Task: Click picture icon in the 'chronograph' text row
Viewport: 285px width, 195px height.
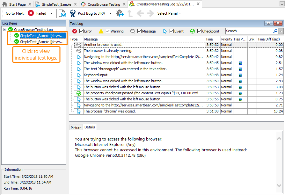Action: coord(240,69)
